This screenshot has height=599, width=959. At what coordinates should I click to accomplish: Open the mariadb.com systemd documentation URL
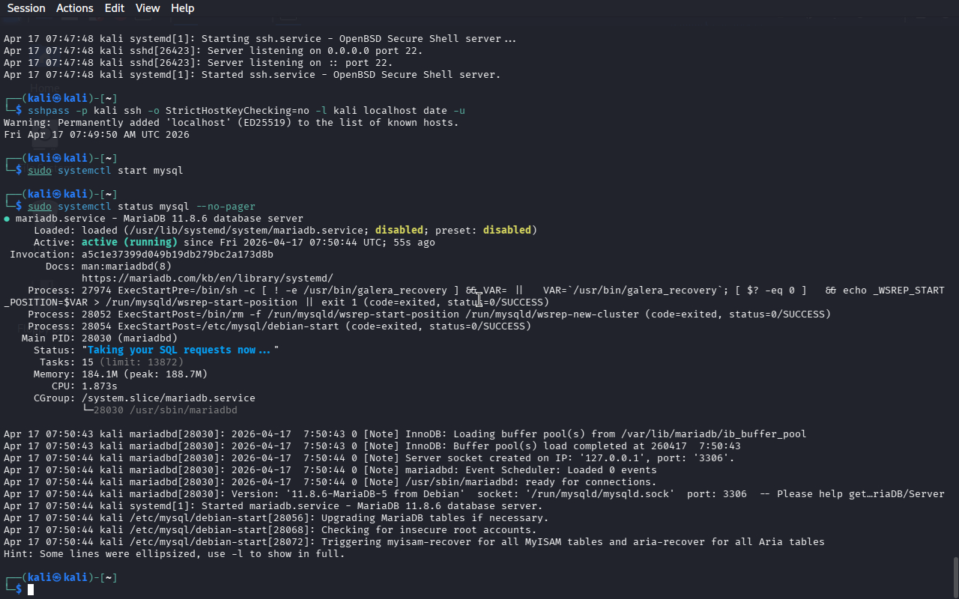tap(207, 279)
